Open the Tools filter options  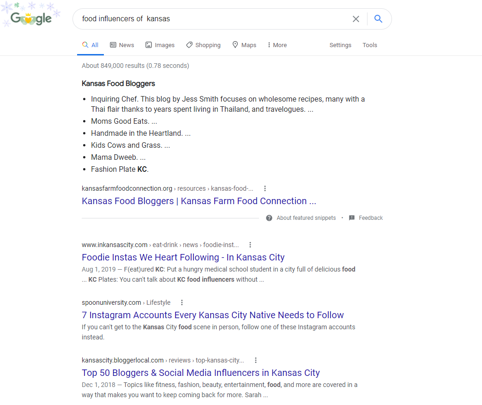[369, 45]
